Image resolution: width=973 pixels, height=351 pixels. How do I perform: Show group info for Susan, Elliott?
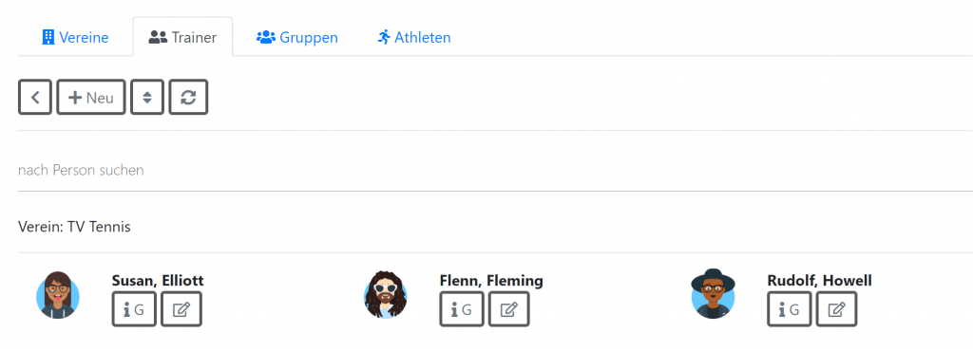click(x=135, y=309)
